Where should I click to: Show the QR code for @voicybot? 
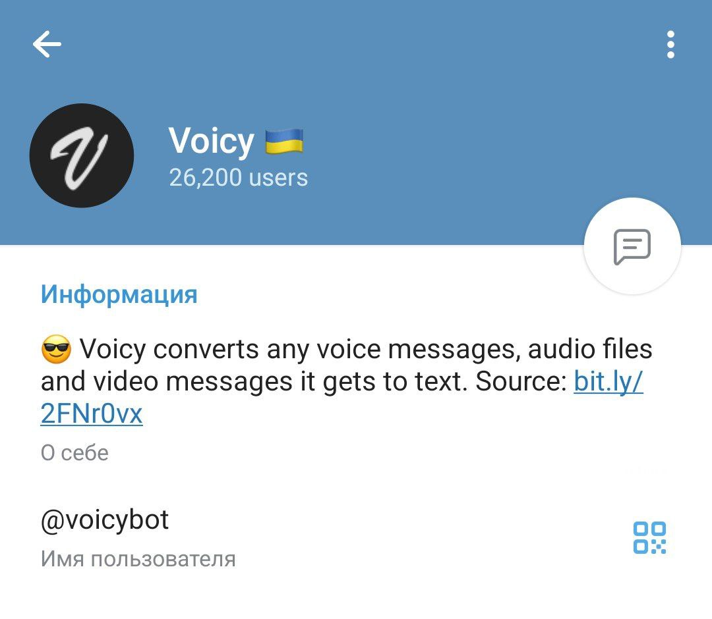pyautogui.click(x=649, y=538)
